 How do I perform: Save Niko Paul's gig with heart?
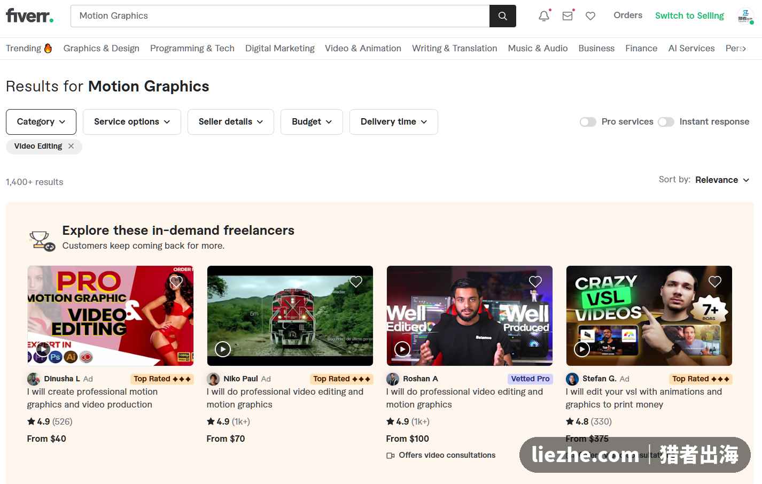pyautogui.click(x=356, y=281)
